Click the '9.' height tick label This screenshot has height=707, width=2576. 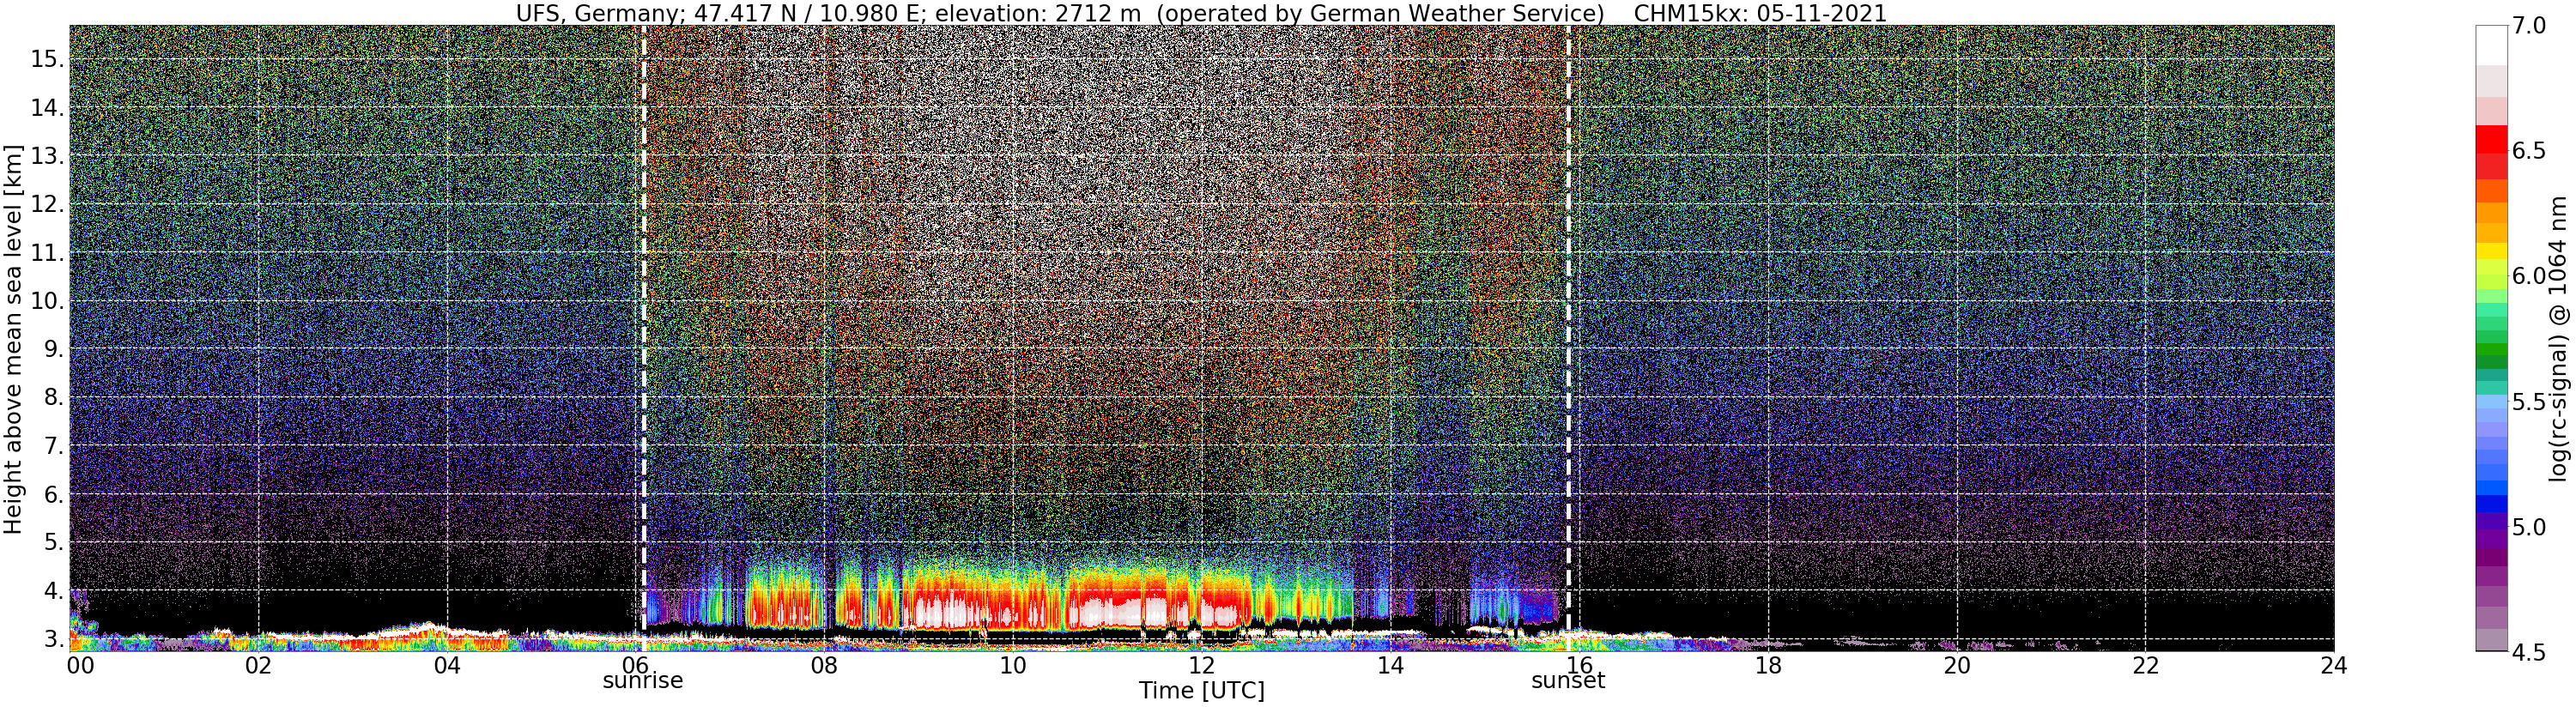pos(54,349)
